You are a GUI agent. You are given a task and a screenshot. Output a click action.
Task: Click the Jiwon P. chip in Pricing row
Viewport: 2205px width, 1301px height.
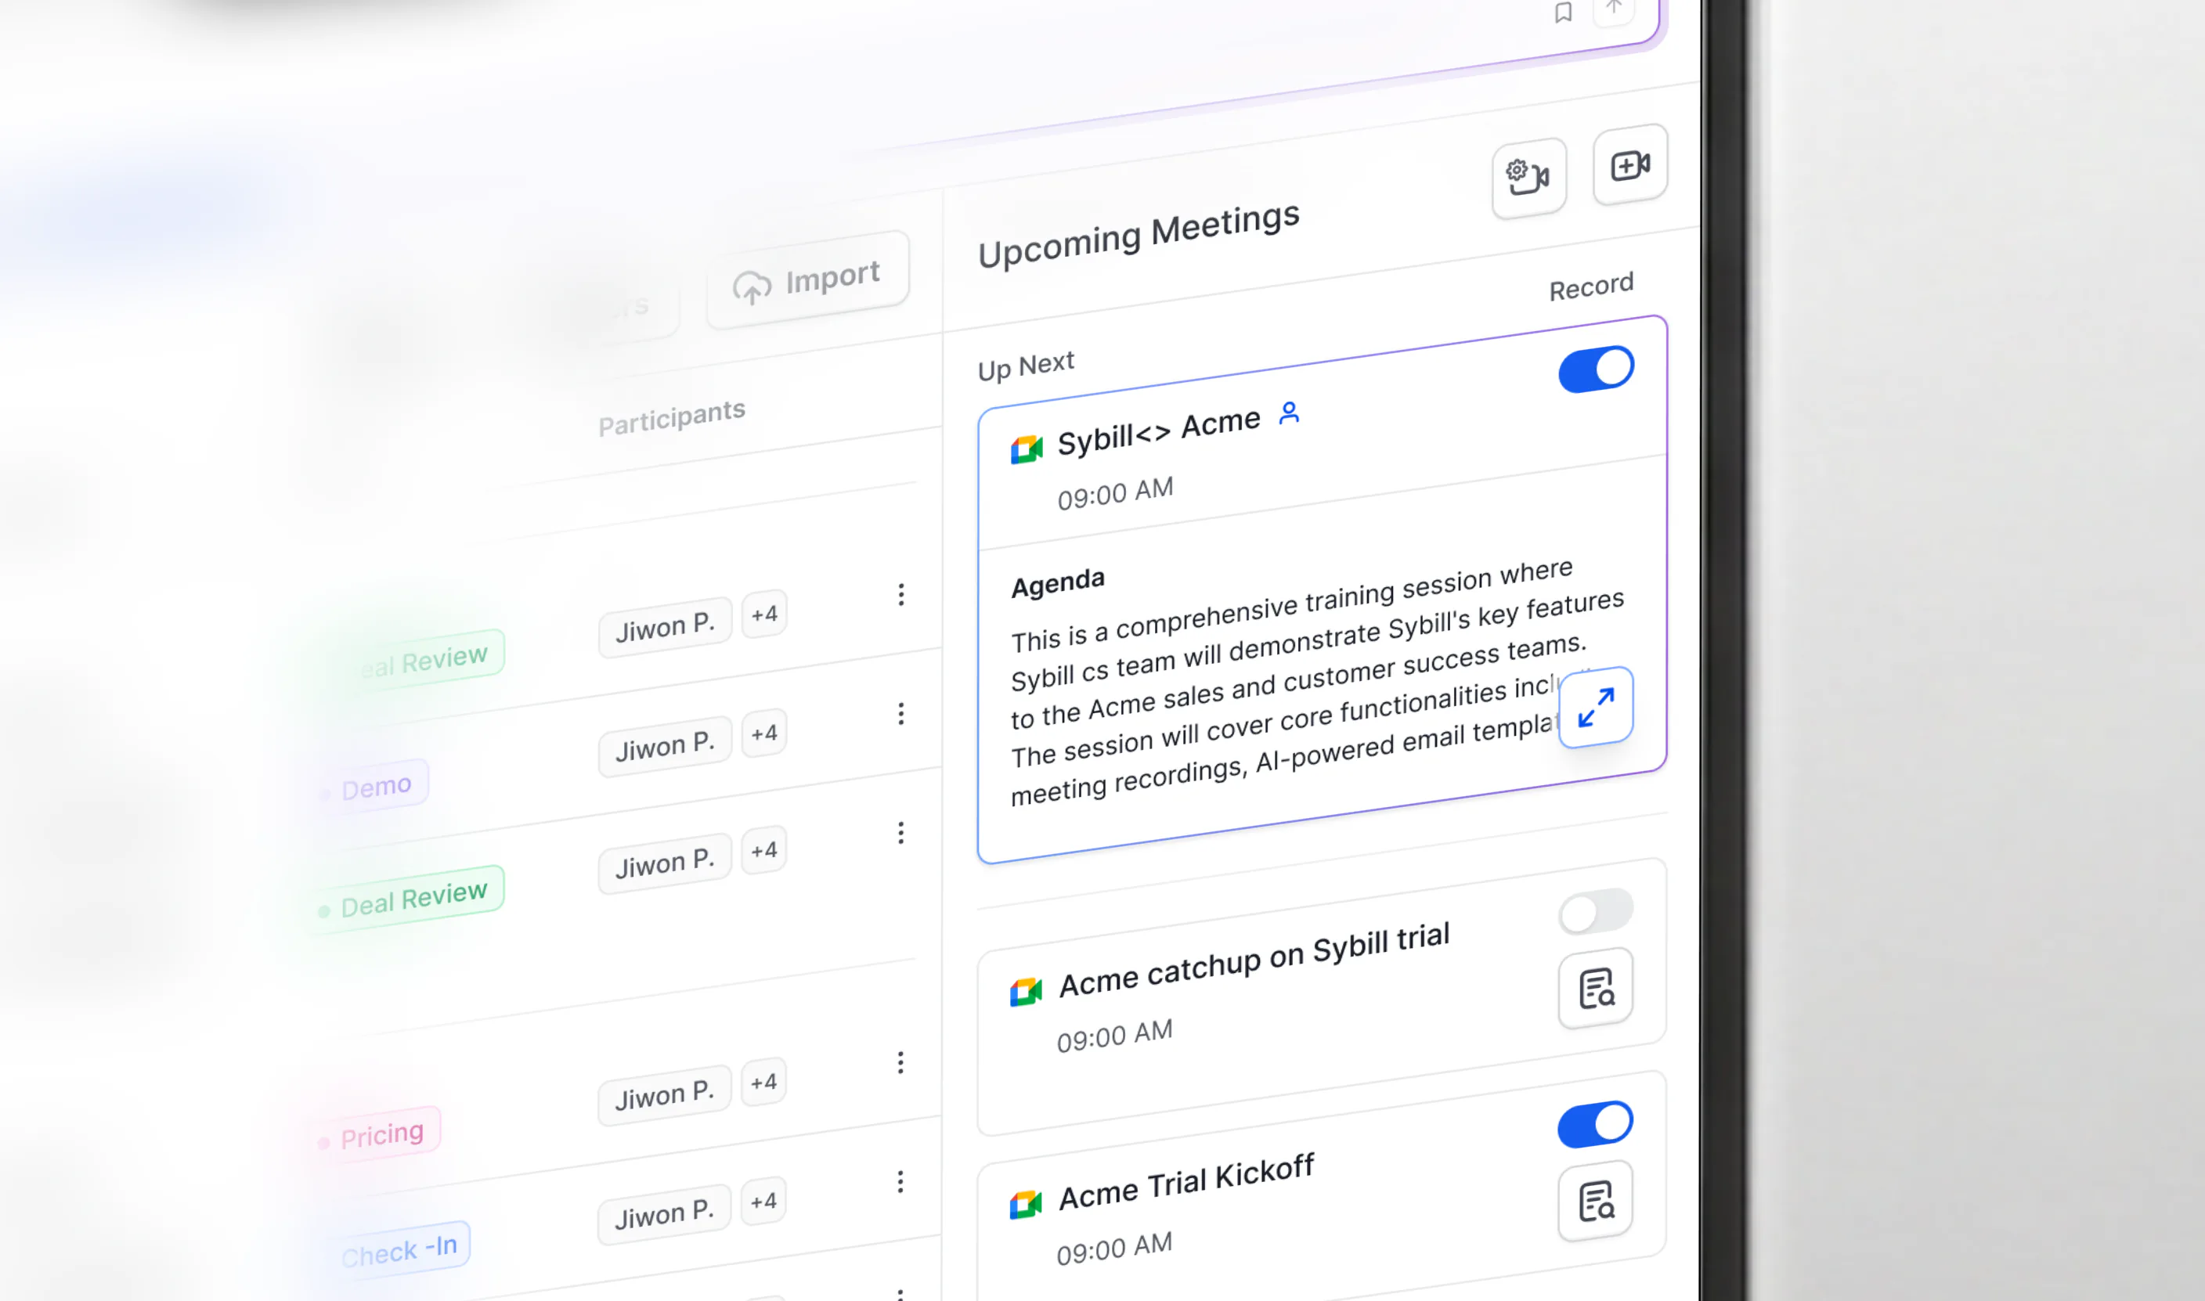click(x=665, y=1095)
